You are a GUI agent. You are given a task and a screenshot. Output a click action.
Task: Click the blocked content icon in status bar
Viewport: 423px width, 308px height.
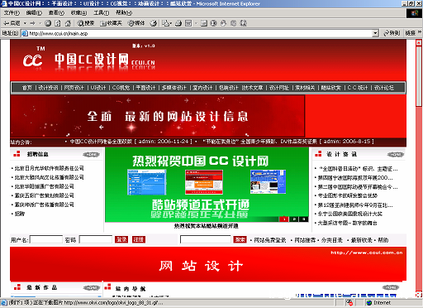point(349,303)
